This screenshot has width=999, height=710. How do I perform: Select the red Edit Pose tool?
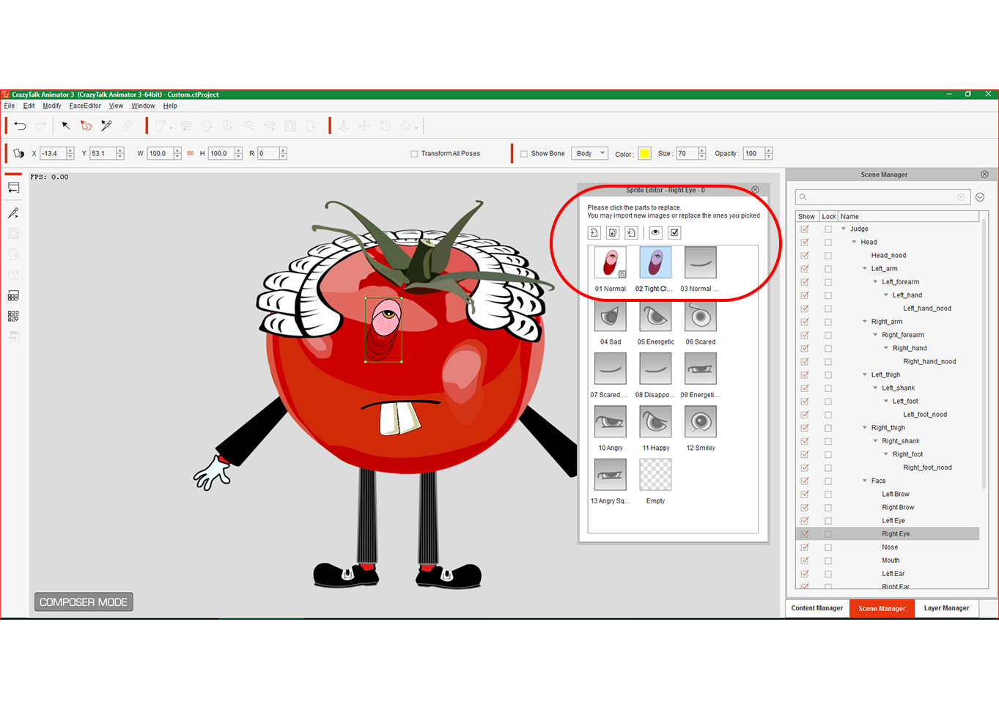pos(86,126)
